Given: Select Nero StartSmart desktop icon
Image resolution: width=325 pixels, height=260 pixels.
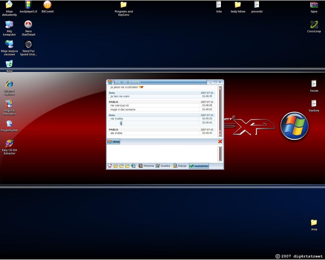Looking at the screenshot, I should click(x=28, y=28).
